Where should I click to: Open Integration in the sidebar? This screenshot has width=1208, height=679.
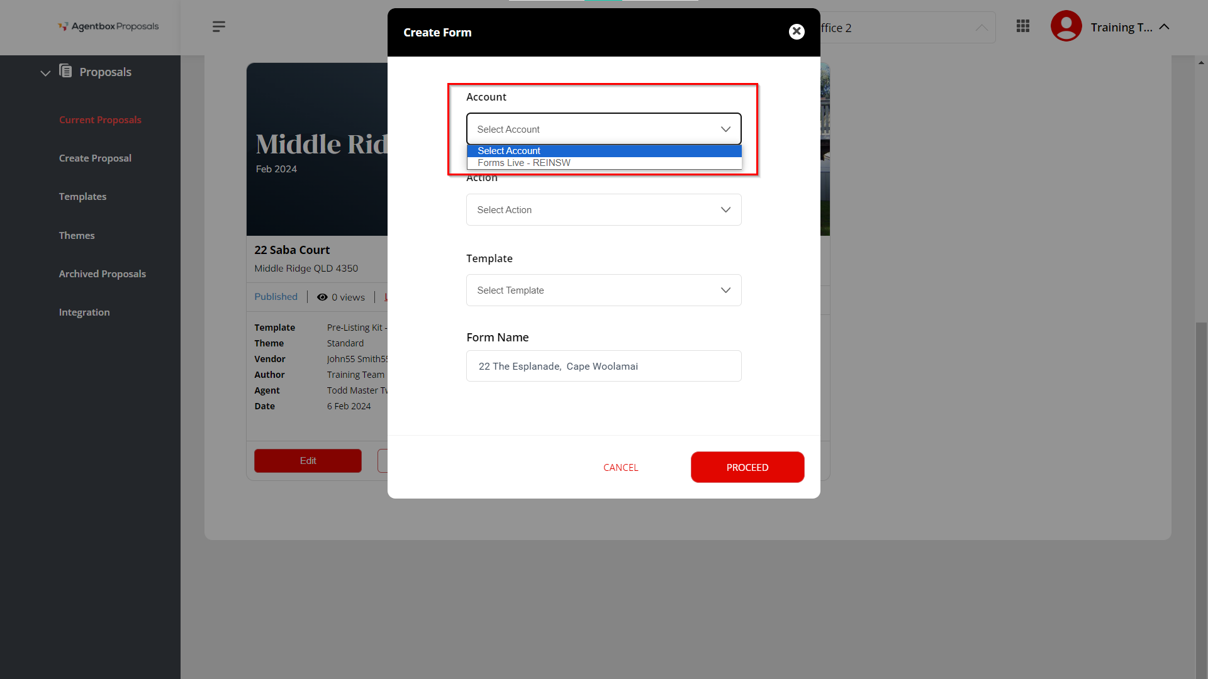[x=84, y=312]
